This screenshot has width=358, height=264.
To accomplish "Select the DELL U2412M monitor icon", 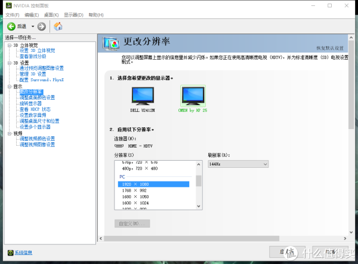I will click(x=143, y=96).
